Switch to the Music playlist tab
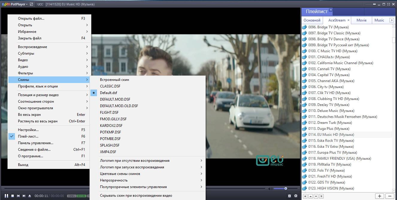The width and height of the screenshot is (397, 200). [x=379, y=20]
